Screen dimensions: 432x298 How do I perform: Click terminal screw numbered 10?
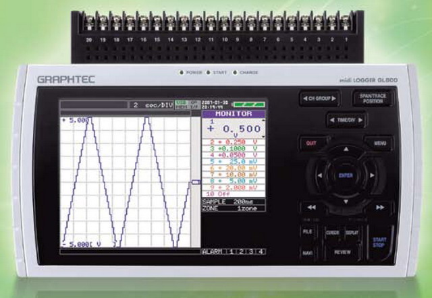[x=224, y=22]
